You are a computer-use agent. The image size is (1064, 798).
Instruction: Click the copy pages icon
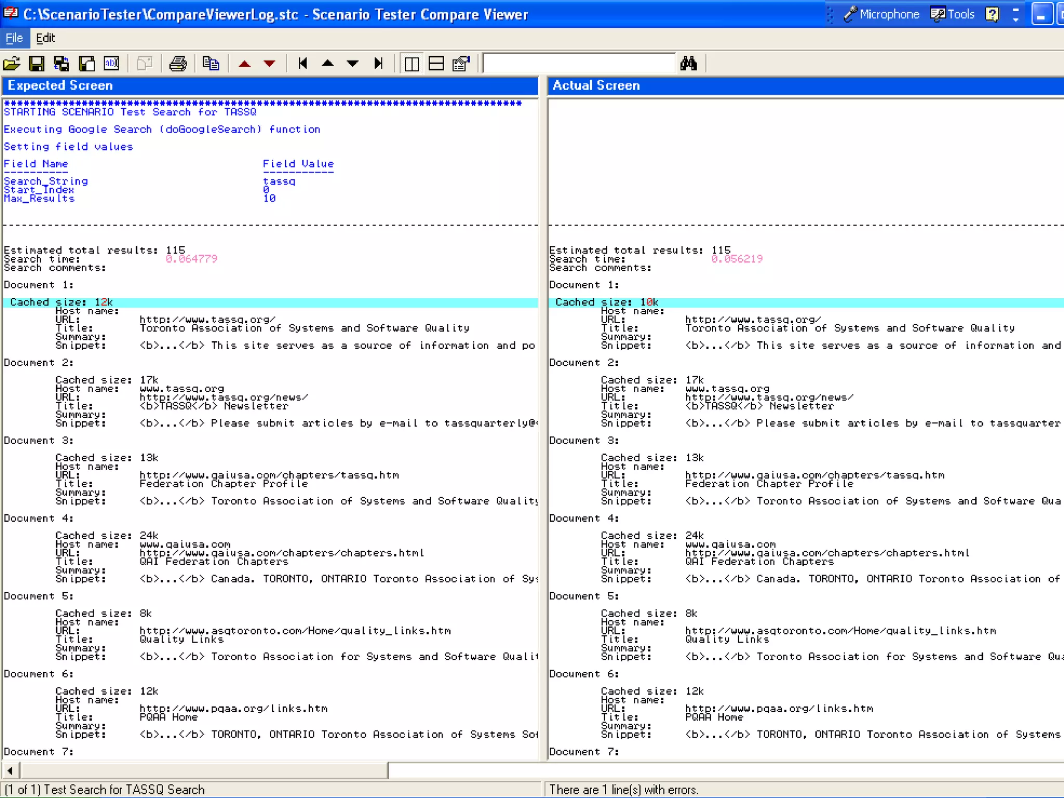(x=210, y=63)
